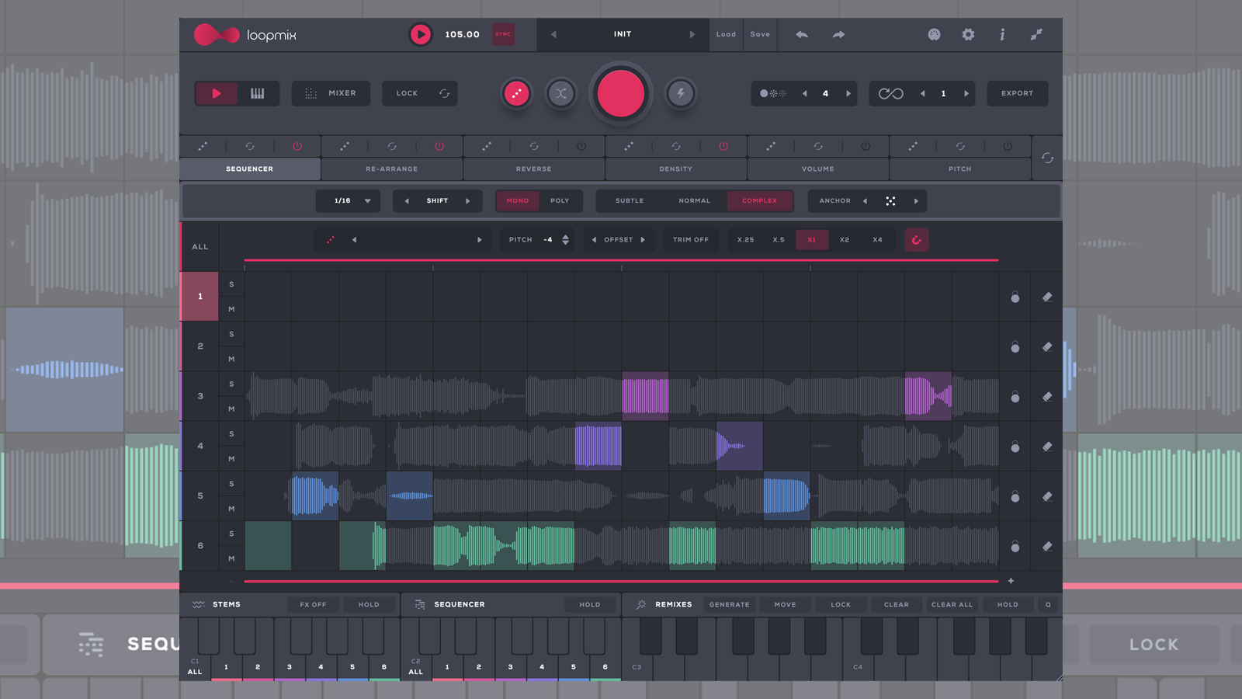Redo the last action
The height and width of the screenshot is (699, 1242).
[x=838, y=34]
